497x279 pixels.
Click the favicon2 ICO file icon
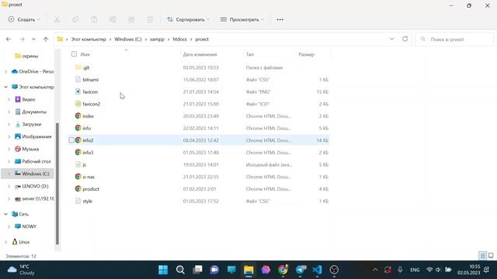point(78,104)
